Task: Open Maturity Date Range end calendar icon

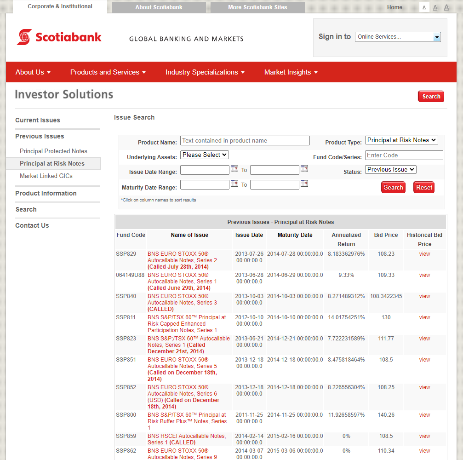Action: (304, 184)
